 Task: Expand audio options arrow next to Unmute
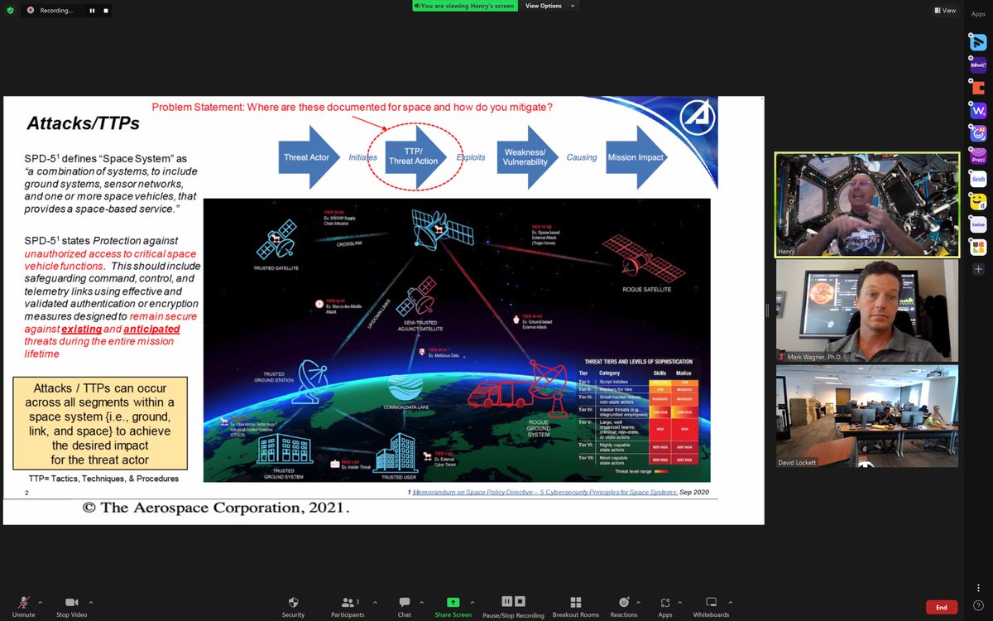pyautogui.click(x=41, y=602)
